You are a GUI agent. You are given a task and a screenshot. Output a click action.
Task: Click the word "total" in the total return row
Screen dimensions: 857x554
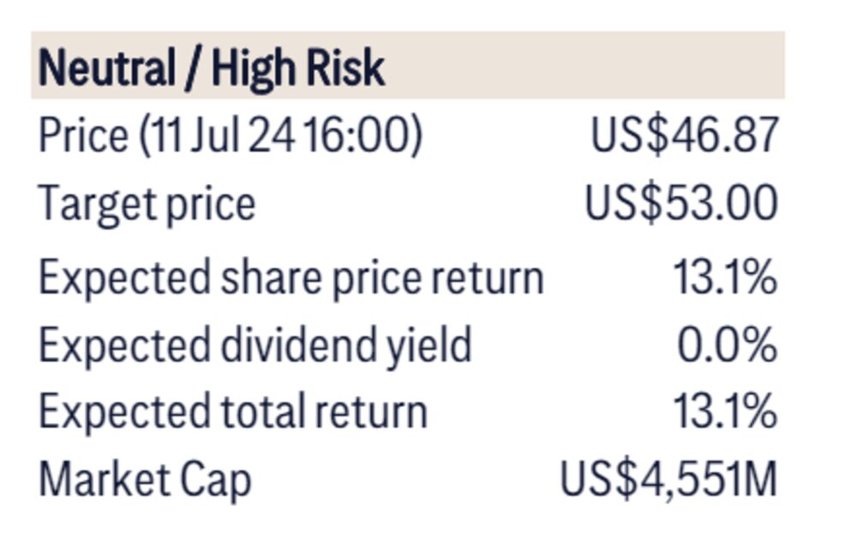click(x=264, y=412)
